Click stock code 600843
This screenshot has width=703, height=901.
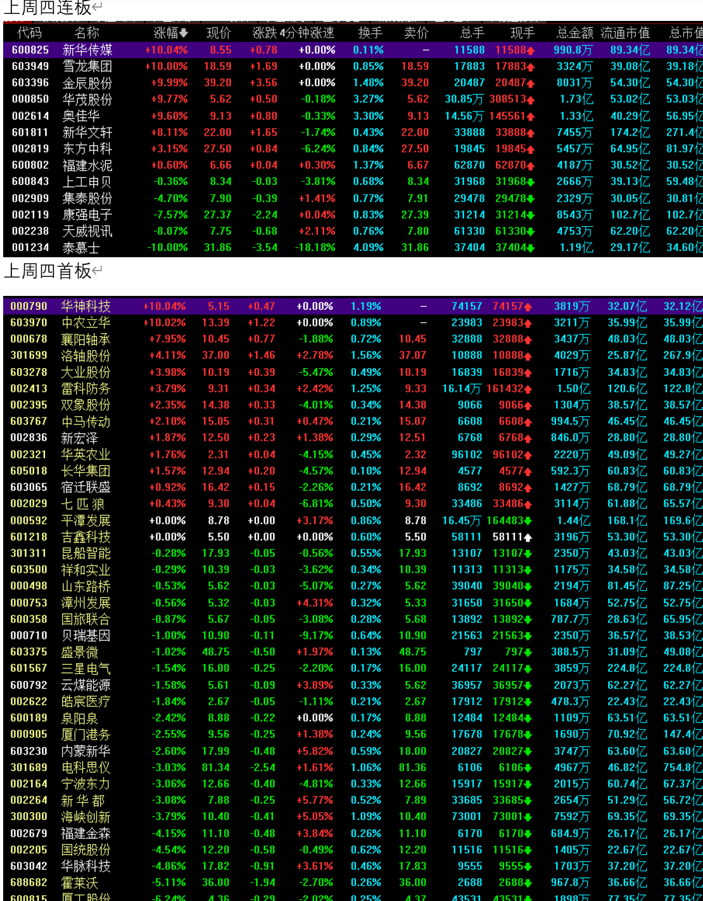click(30, 182)
